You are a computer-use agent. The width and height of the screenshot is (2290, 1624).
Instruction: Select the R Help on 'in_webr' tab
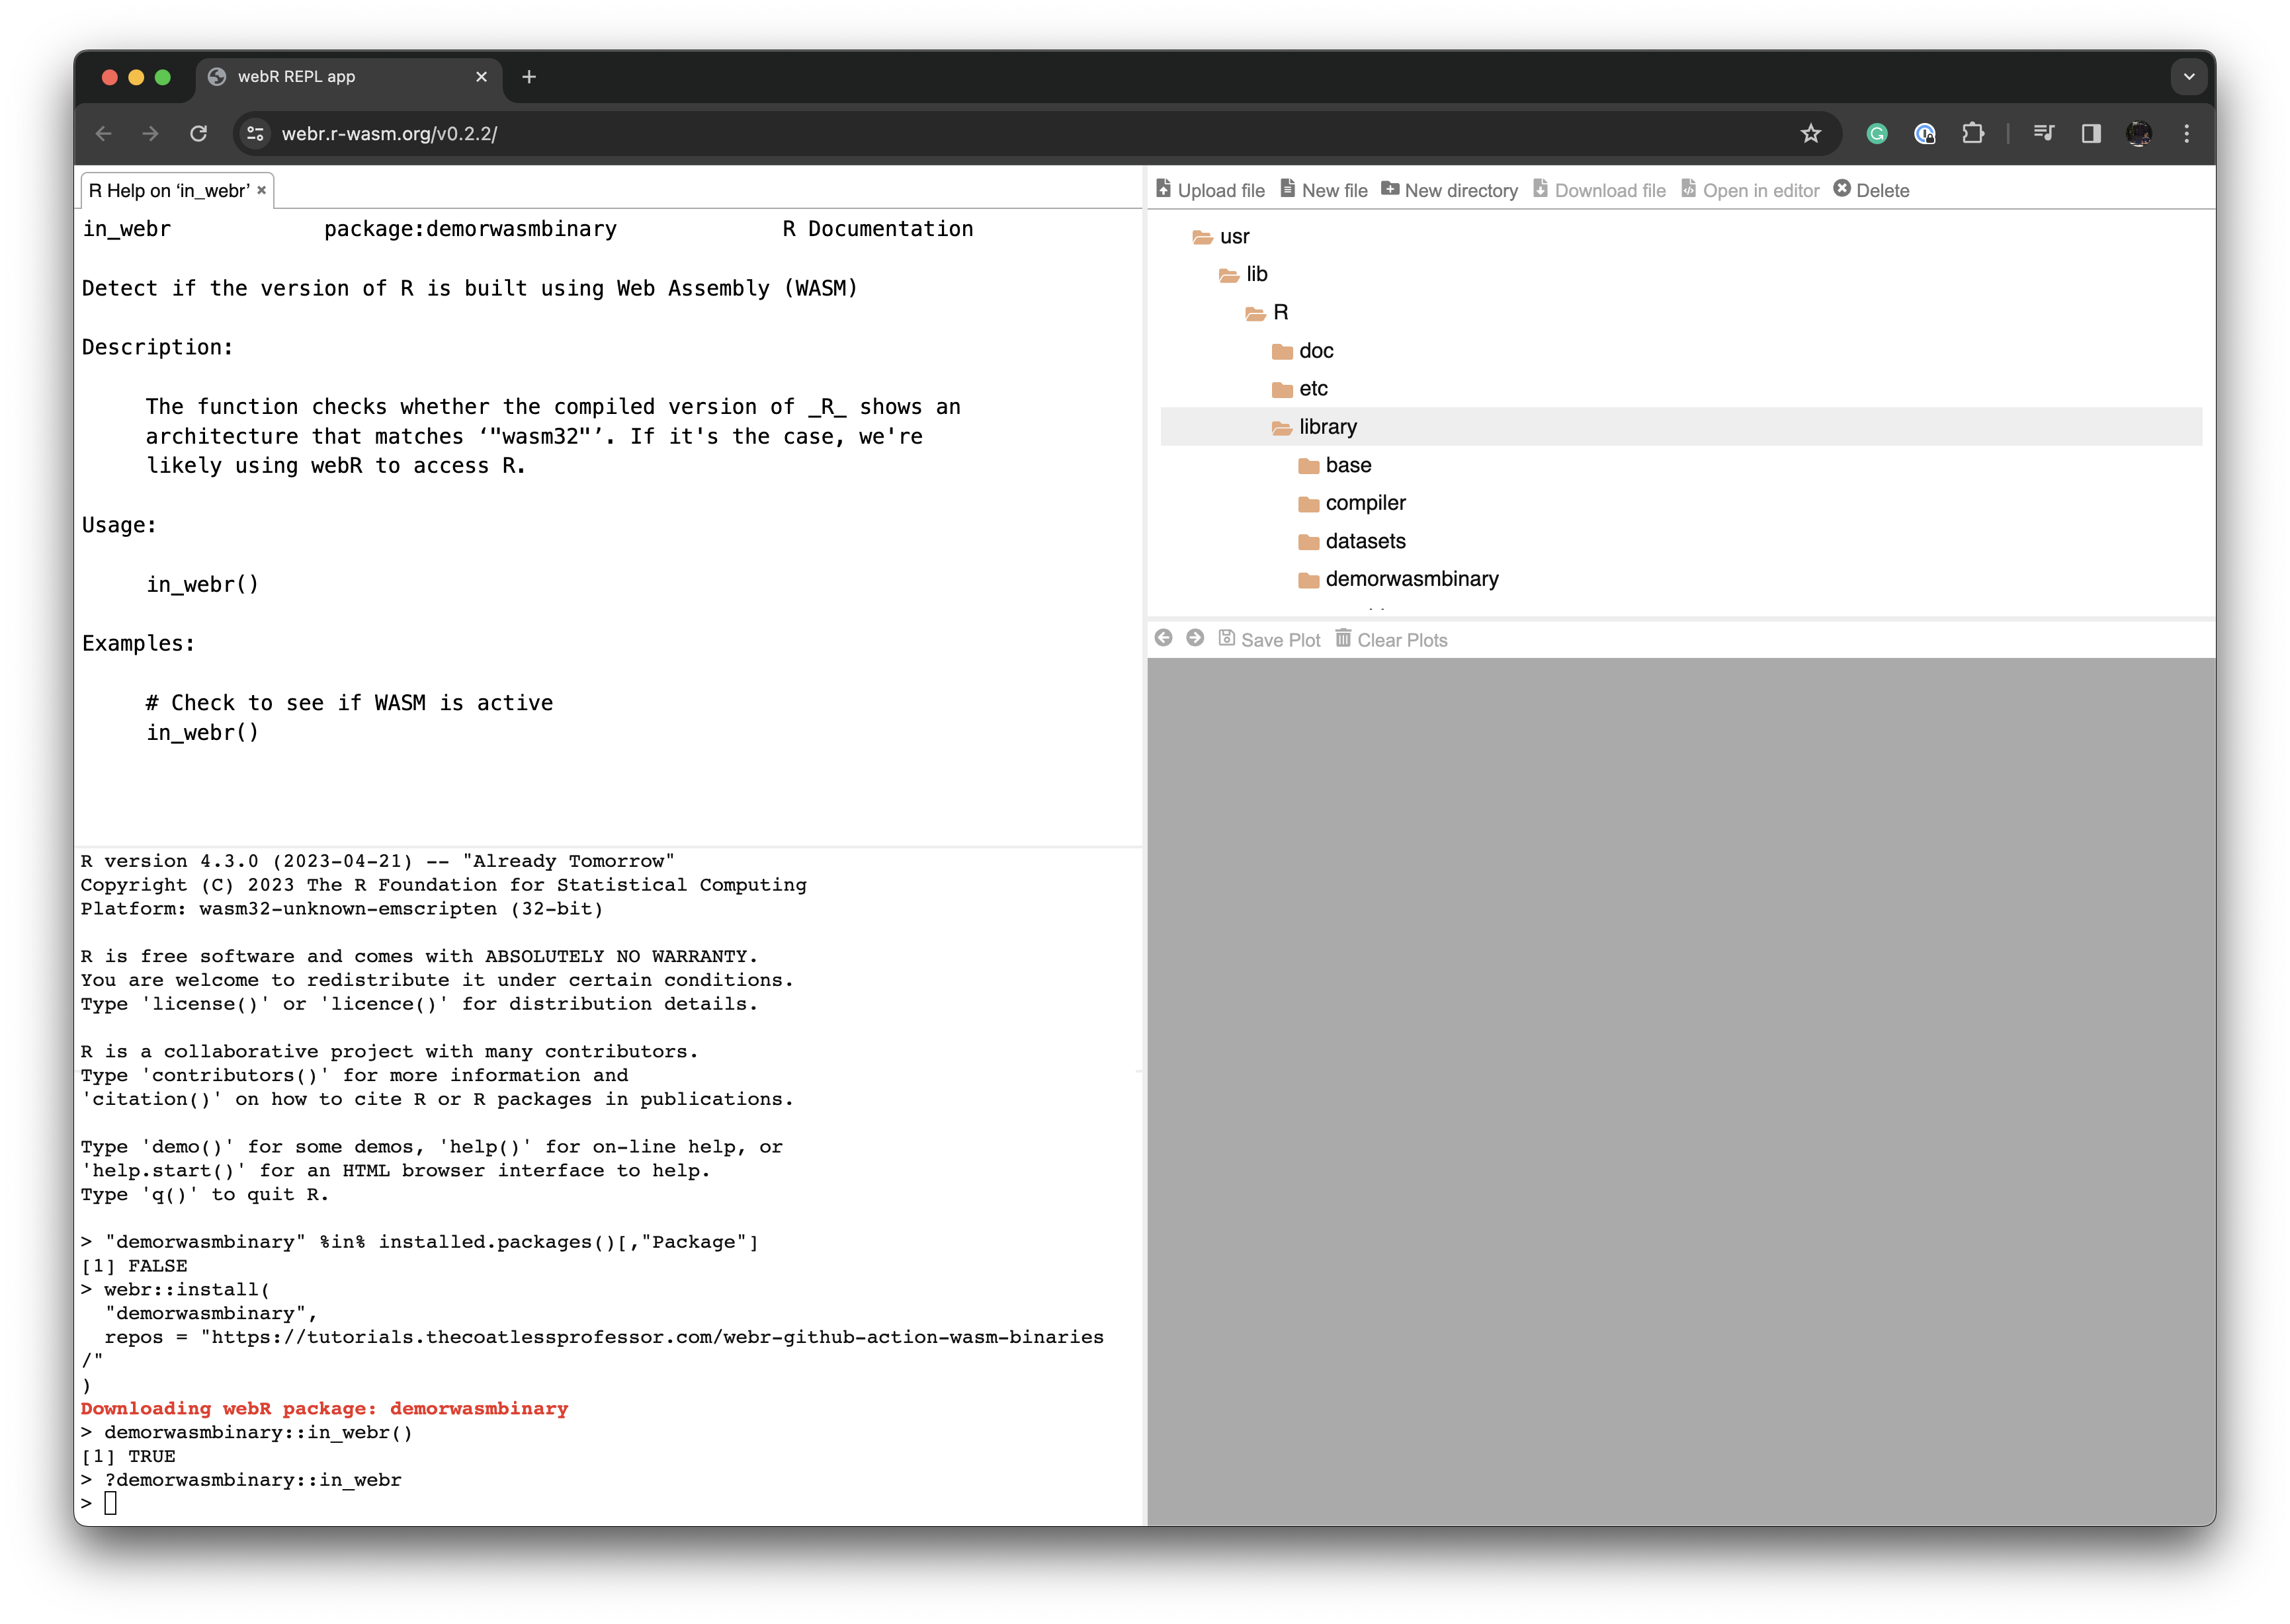click(171, 190)
